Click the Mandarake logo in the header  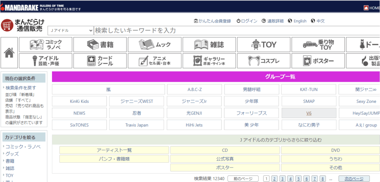point(19,8)
